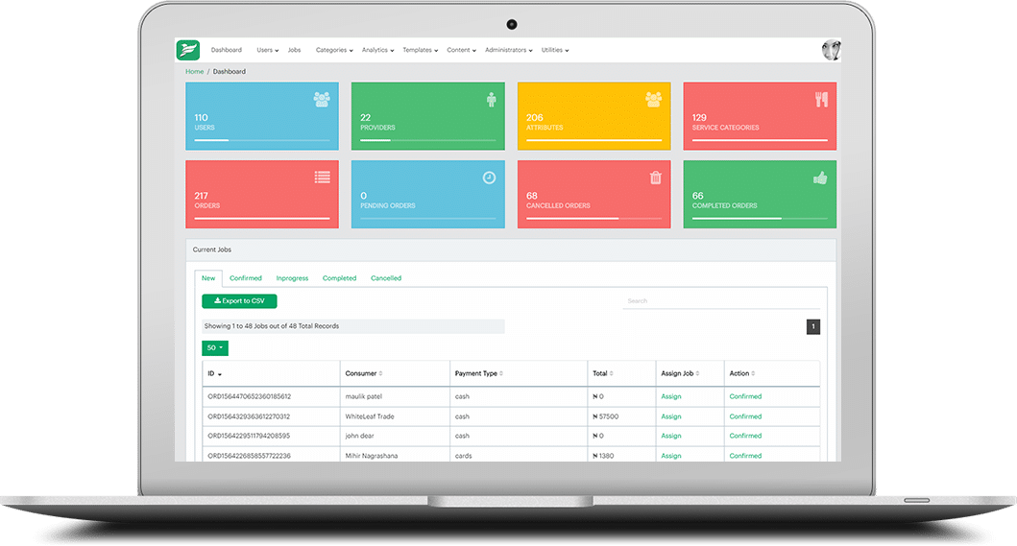Click the group icon on Attributes card
This screenshot has width=1017, height=546.
click(654, 99)
